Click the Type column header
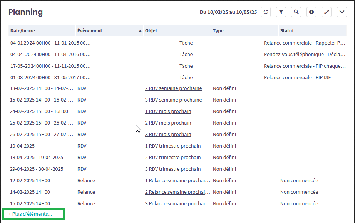This screenshot has height=223, width=355. tap(218, 31)
